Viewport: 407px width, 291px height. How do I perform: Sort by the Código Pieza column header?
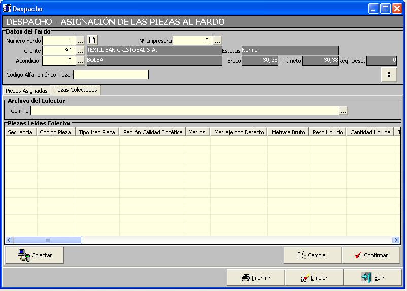tap(56, 132)
